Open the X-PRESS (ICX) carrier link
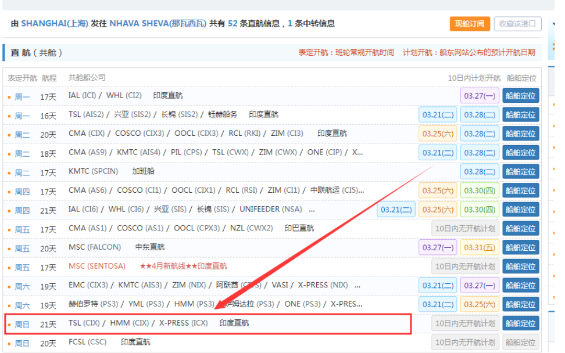Image resolution: width=565 pixels, height=353 pixels. pos(183,323)
